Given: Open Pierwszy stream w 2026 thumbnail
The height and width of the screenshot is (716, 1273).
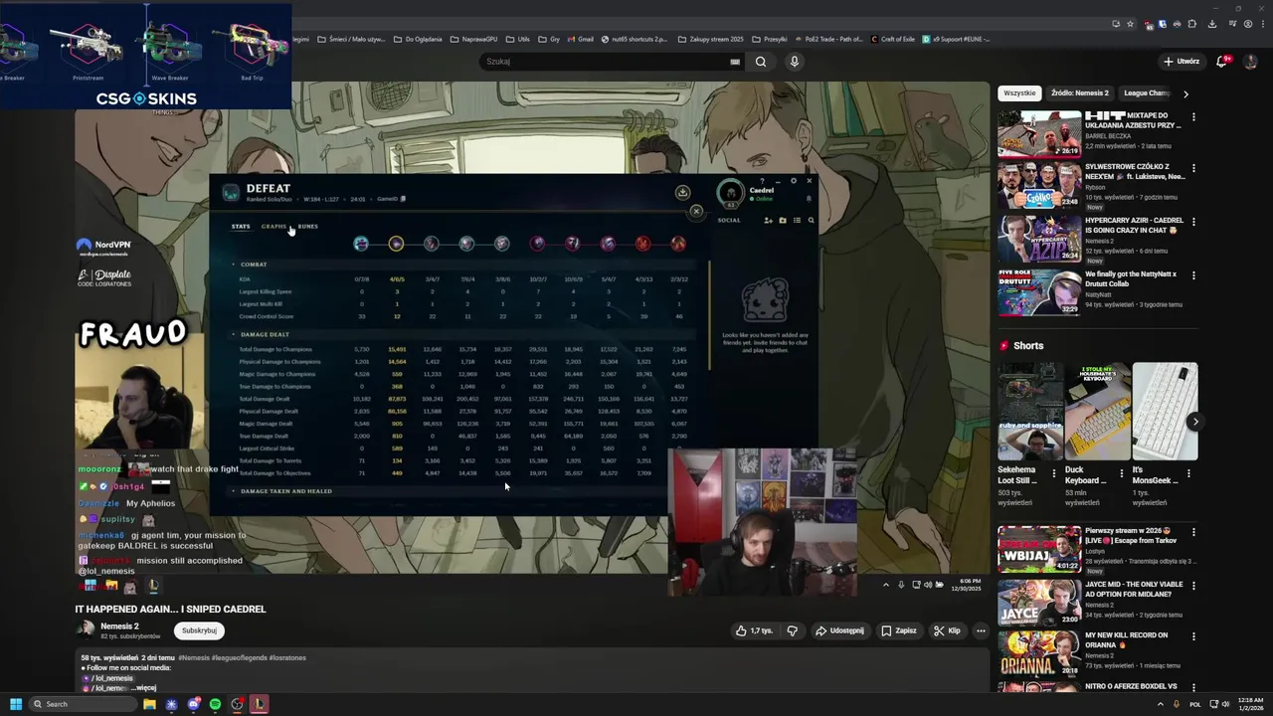Looking at the screenshot, I should (x=1039, y=549).
